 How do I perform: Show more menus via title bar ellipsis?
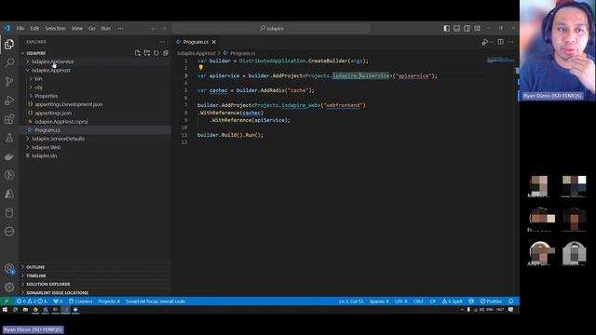[120, 29]
